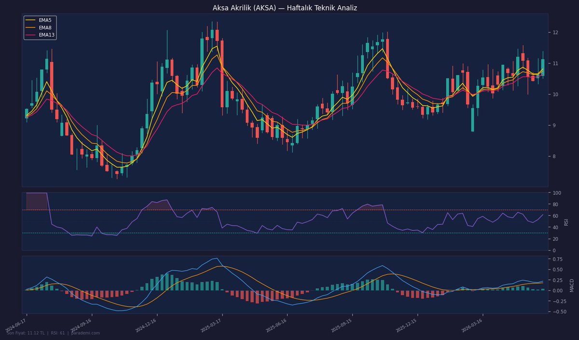Click the 8 tick on price axis

click(x=553, y=156)
